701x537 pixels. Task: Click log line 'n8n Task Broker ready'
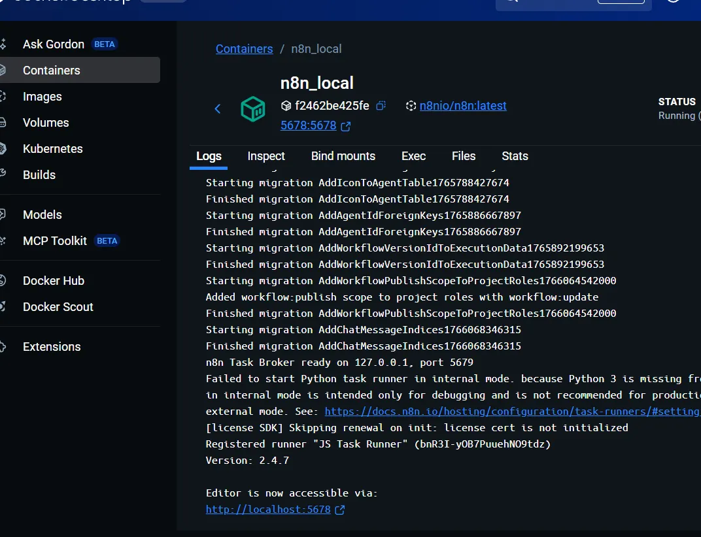[x=339, y=363]
